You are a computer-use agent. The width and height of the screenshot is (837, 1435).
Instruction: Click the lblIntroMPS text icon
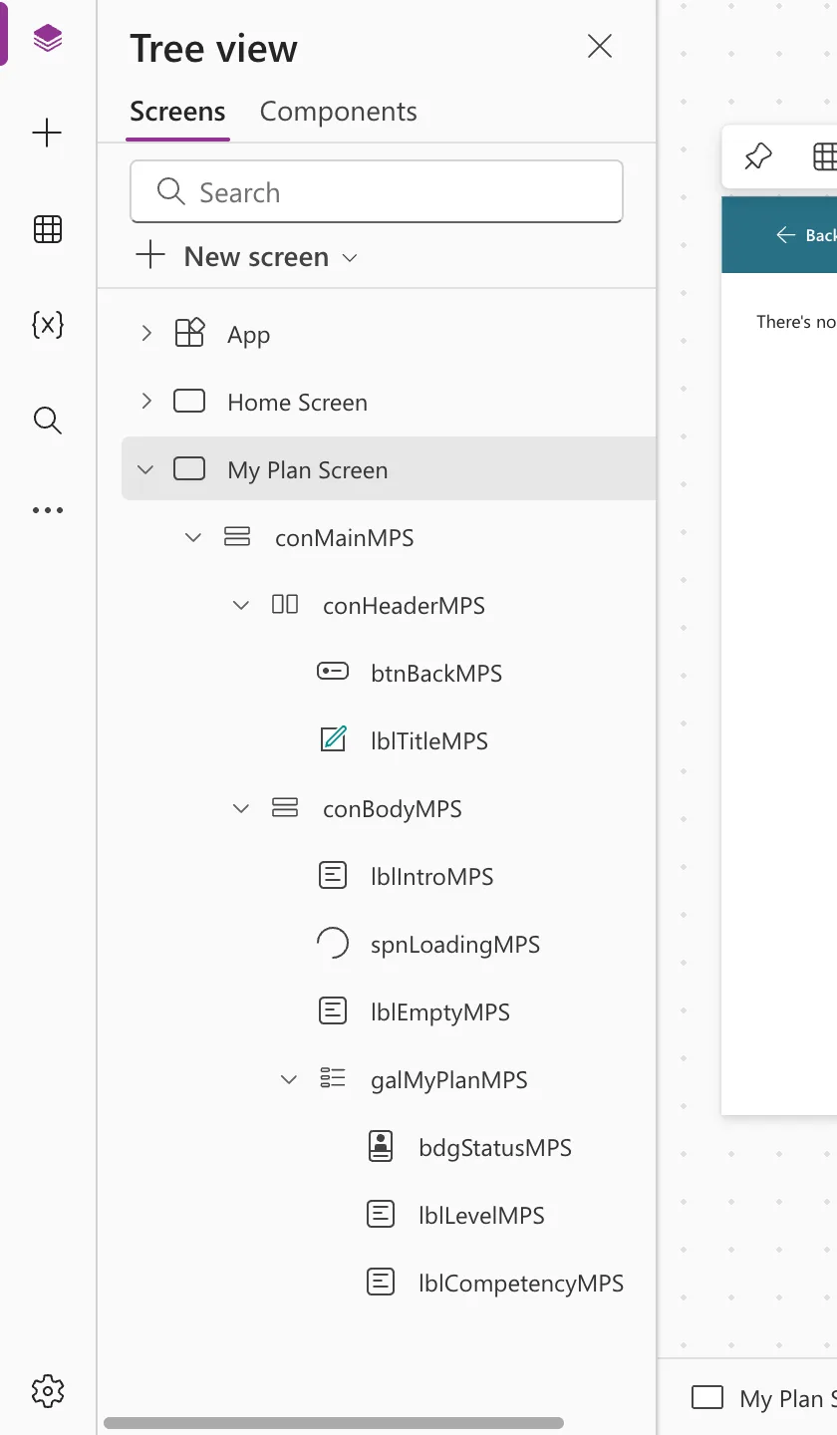point(333,875)
